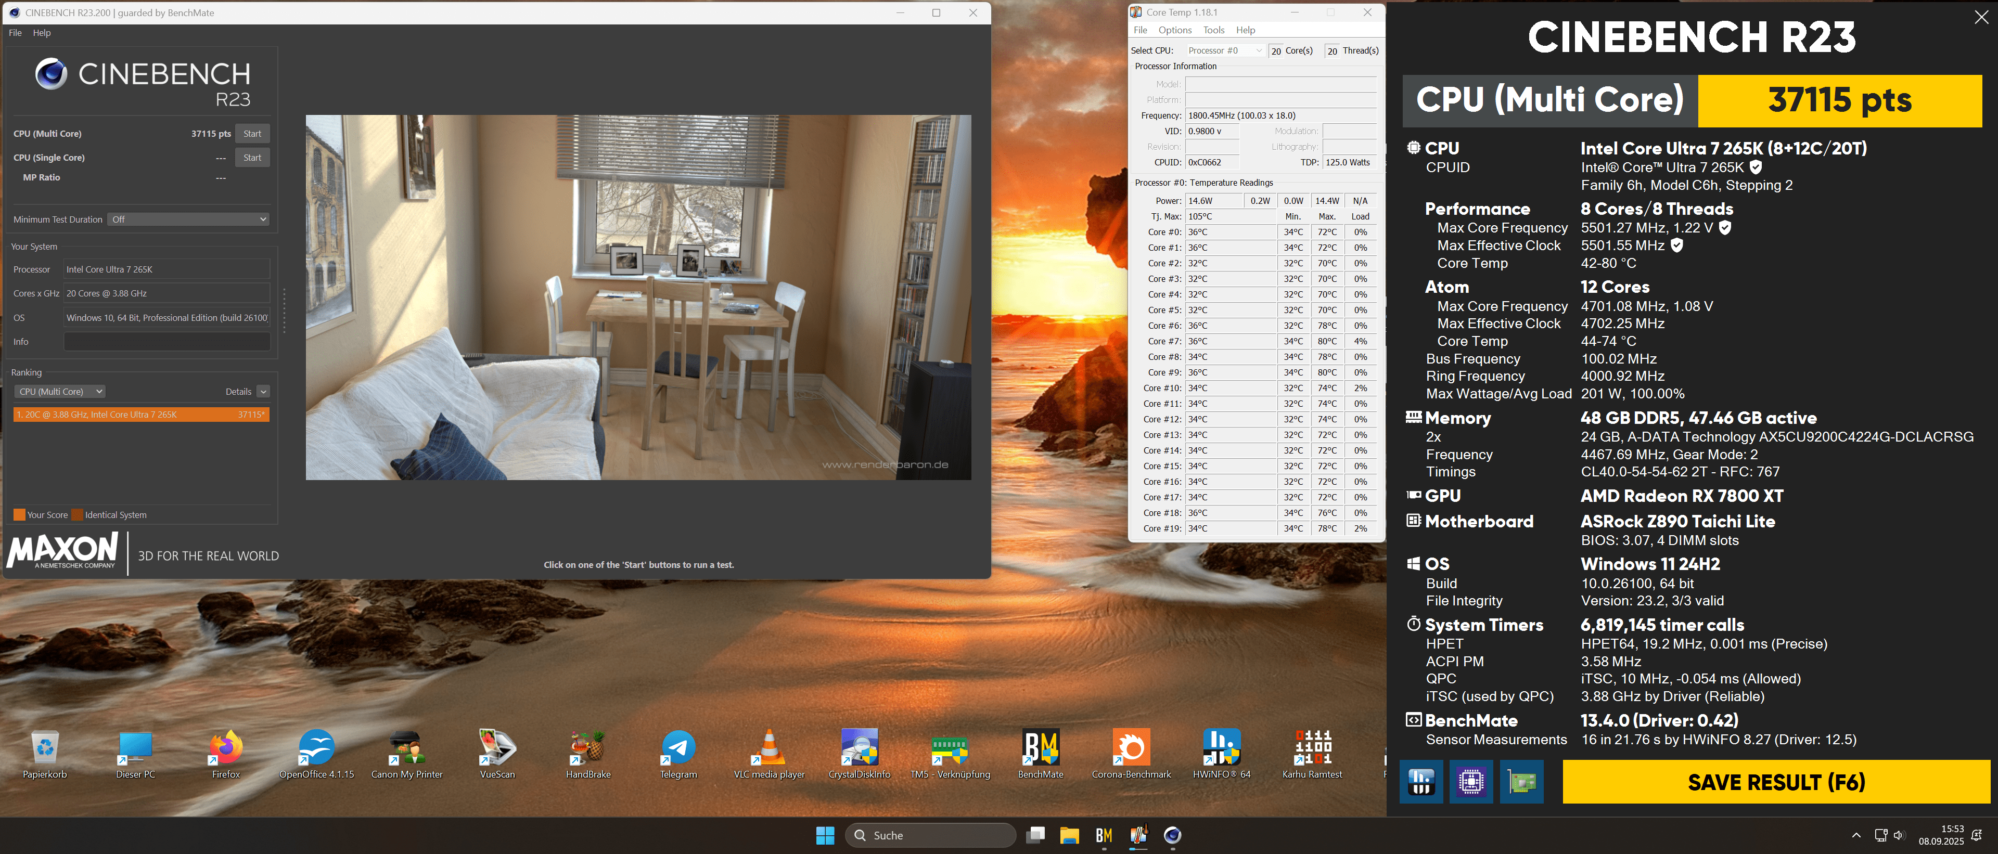Open HWiNFO from BenchMate result panel
Image resolution: width=1998 pixels, height=854 pixels.
tap(1421, 781)
